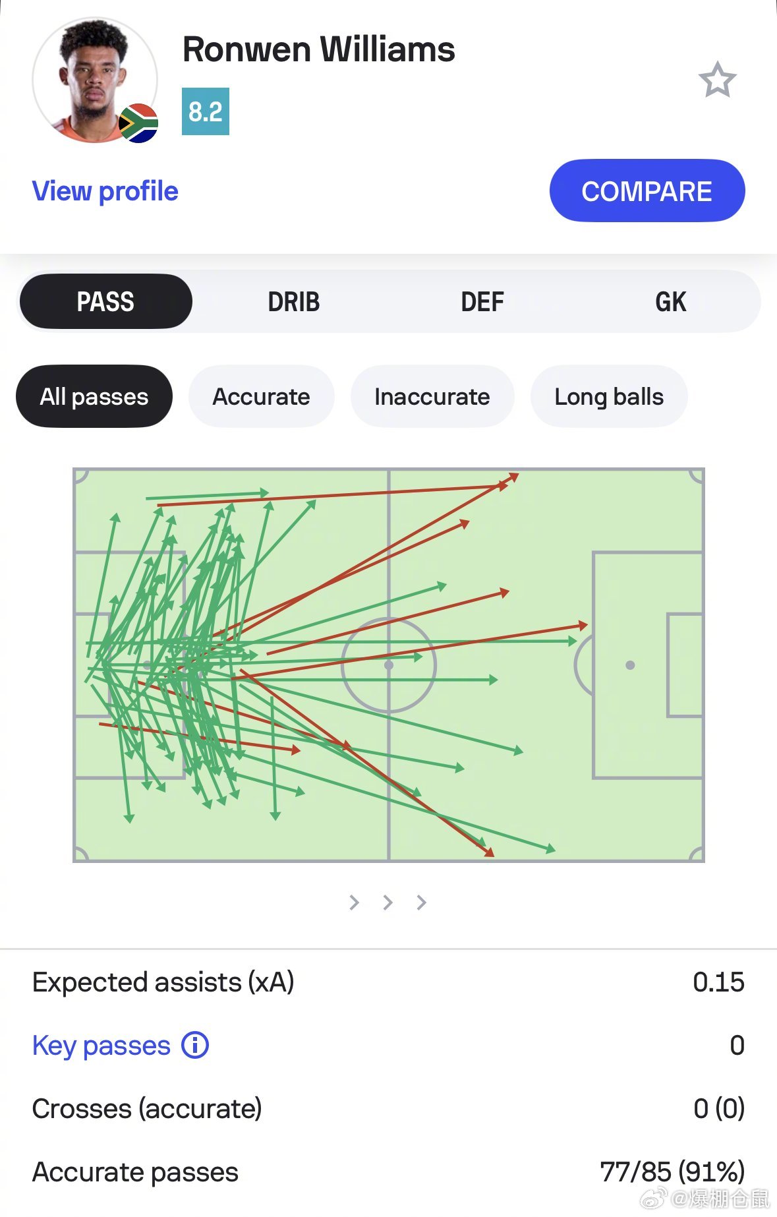Click the 8.2 rating badge
This screenshot has height=1217, width=777.
pos(206,111)
